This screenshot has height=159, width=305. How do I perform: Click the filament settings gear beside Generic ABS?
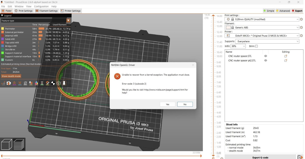coord(301,28)
